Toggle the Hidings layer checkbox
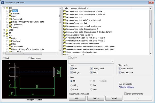The image size is (155, 103). (x=71, y=72)
